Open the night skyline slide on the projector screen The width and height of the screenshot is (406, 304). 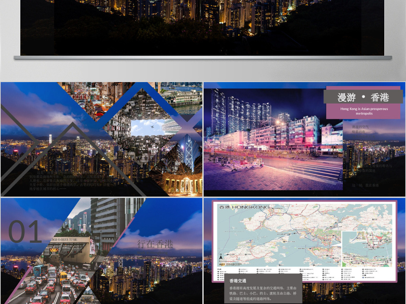point(202,28)
